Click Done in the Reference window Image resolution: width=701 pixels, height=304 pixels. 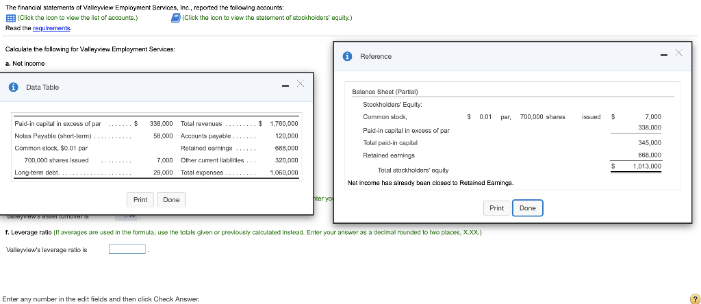[x=528, y=208]
